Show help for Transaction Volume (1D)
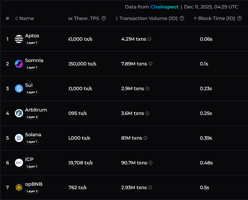The width and height of the screenshot is (248, 200). coord(182,18)
